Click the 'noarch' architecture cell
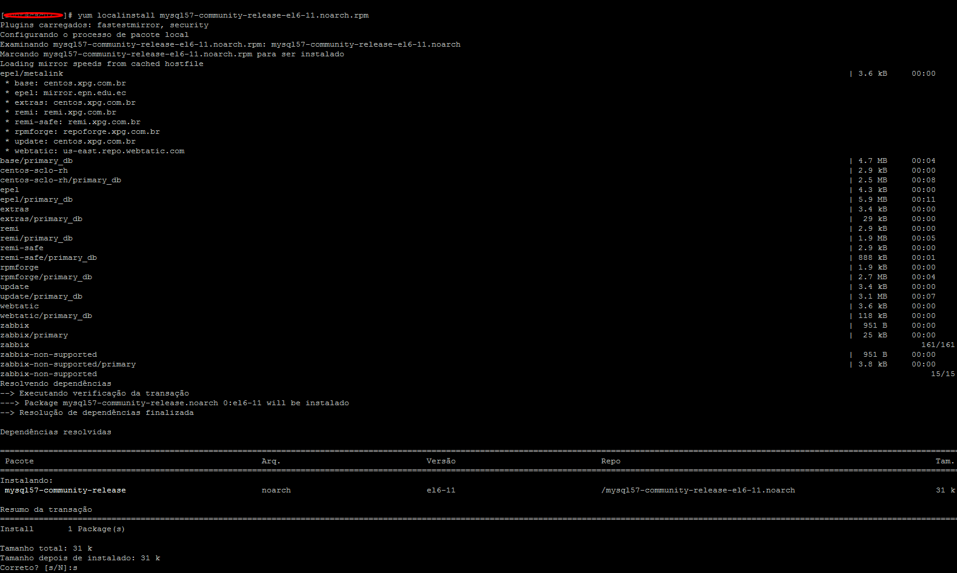 click(276, 490)
